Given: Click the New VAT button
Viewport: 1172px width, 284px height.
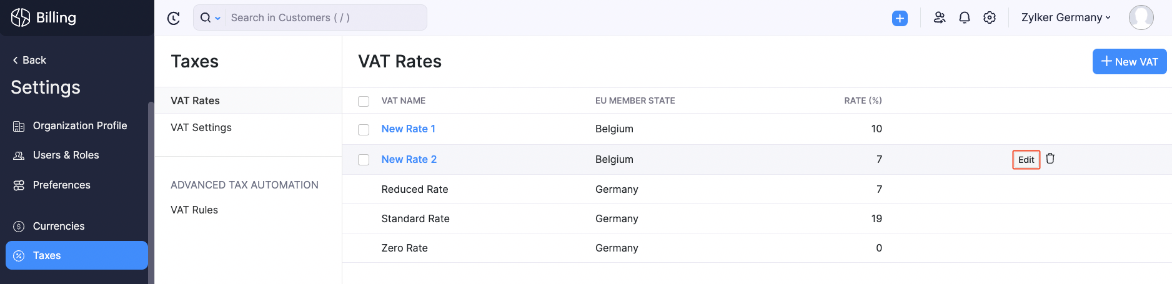Looking at the screenshot, I should point(1129,61).
